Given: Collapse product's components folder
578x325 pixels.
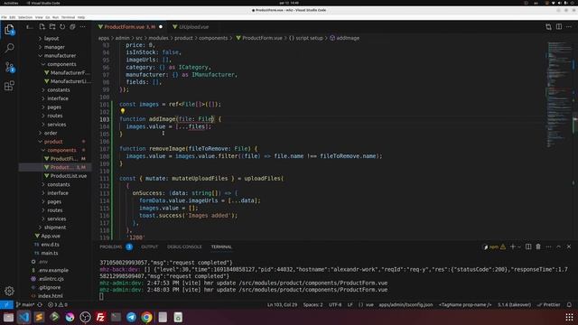Looking at the screenshot, I should 61,150.
